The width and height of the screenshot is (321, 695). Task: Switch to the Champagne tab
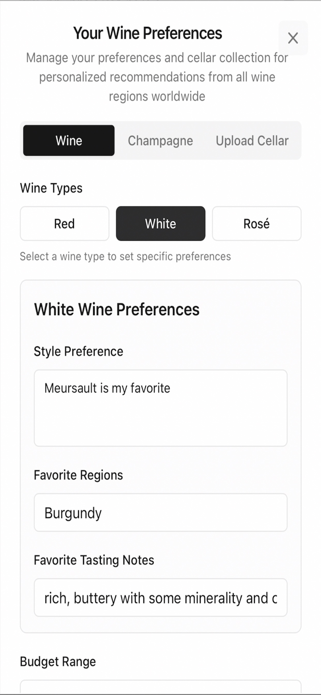pos(160,141)
